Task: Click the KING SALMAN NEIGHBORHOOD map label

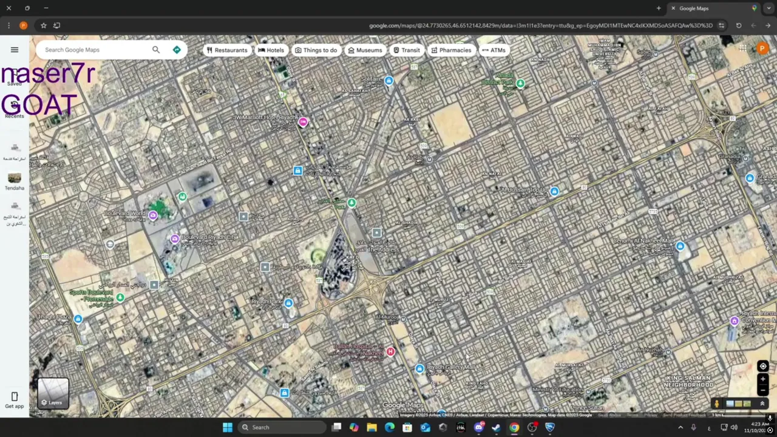Action: click(x=688, y=381)
